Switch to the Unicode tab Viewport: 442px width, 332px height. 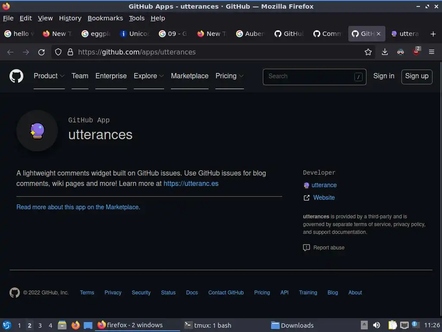(x=135, y=34)
